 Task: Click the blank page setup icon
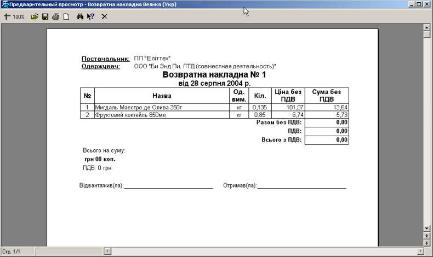[66, 17]
